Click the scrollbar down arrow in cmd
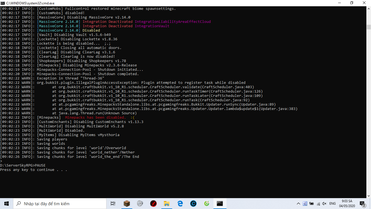The height and width of the screenshot is (209, 371). coord(369,196)
